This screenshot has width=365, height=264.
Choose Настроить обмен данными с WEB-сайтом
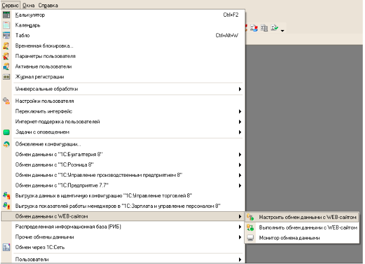point(302,217)
